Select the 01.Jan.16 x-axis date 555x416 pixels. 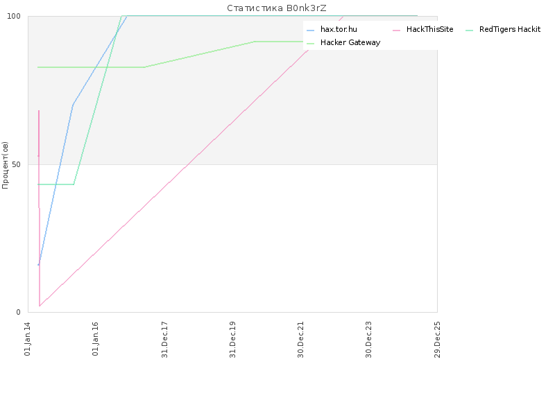click(x=96, y=338)
